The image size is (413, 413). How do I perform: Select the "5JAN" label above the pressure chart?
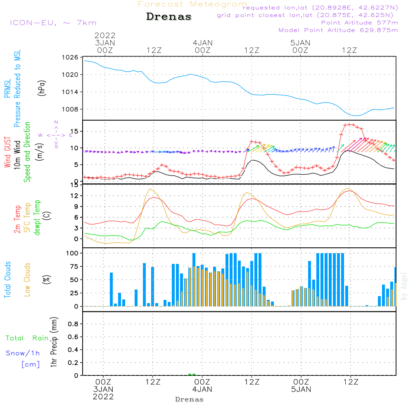tap(300, 43)
